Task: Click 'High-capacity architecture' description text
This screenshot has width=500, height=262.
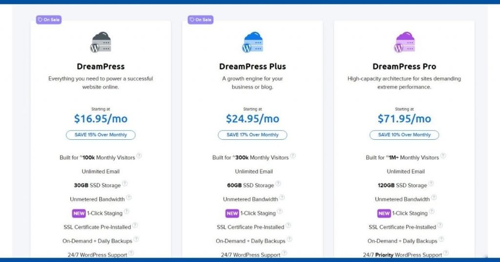Action: coord(404,83)
